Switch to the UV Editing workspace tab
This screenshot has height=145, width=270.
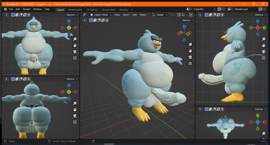pos(92,10)
